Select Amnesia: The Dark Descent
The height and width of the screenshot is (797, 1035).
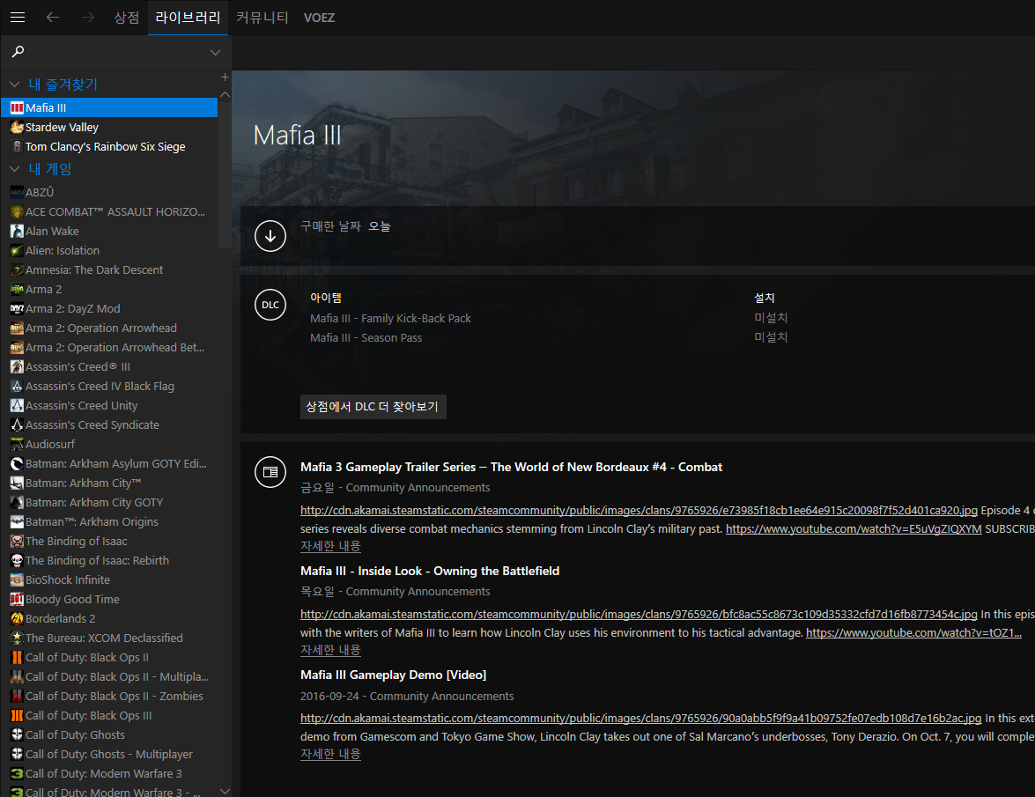pyautogui.click(x=109, y=269)
